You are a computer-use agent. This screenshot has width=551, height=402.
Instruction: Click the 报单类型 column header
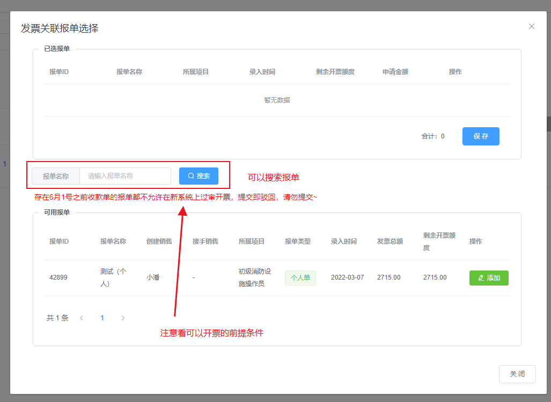pos(297,242)
